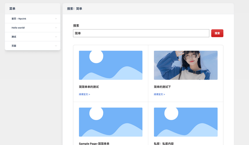Expand the 测试 menu chevron
This screenshot has height=145, width=249.
pyautogui.click(x=56, y=37)
